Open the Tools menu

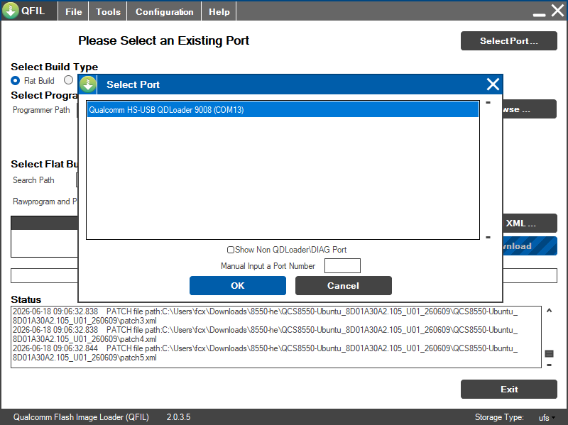tap(108, 11)
